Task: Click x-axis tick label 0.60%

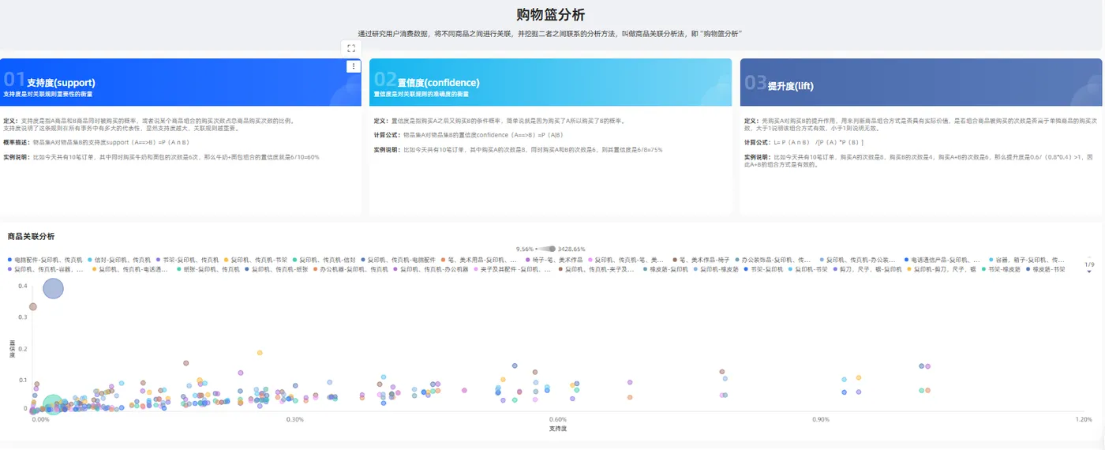Action: (x=558, y=419)
